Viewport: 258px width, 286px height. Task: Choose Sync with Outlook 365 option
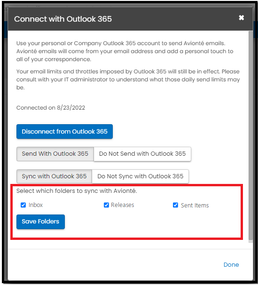tap(55, 176)
